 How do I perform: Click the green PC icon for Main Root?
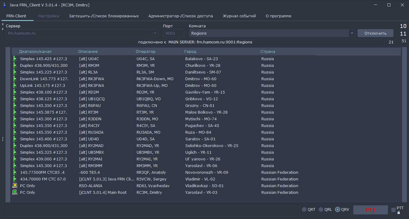pos(15,192)
